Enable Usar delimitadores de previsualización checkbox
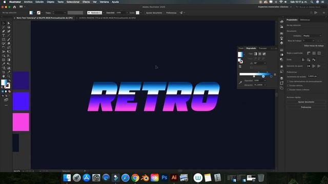The height and width of the screenshot is (184, 328). 288,82
